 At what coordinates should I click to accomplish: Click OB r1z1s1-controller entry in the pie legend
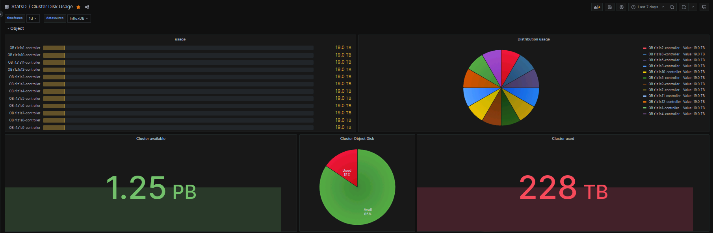tap(664, 108)
